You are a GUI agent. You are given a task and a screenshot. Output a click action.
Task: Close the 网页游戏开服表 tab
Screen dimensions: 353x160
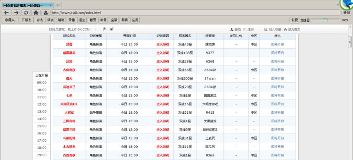pos(50,5)
